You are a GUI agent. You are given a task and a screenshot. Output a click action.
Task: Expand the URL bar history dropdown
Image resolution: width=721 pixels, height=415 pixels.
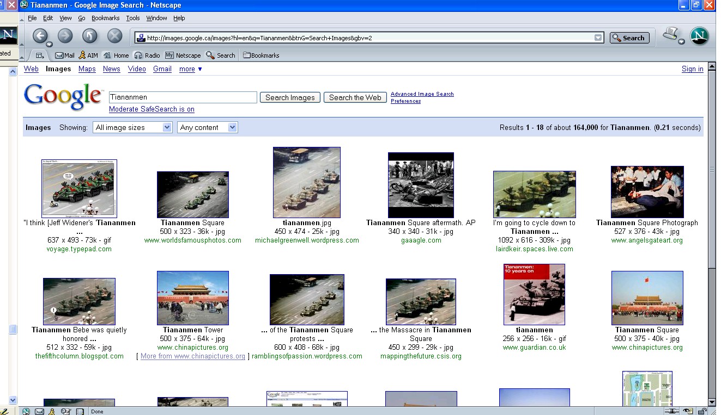click(598, 38)
